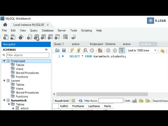
Task: Open the Tools menu
Action: (x=73, y=30)
